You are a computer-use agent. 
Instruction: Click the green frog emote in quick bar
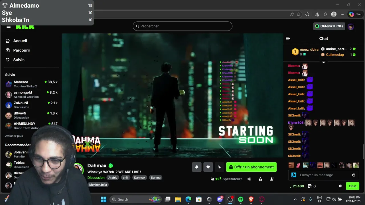pyautogui.click(x=356, y=165)
